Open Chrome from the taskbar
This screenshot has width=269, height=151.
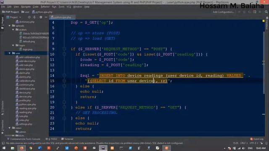[31, 148]
